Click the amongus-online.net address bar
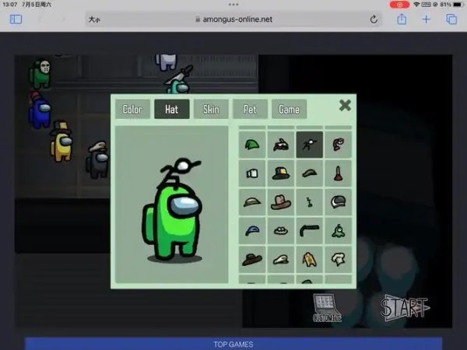Viewport: 467px width, 350px height. [233, 19]
